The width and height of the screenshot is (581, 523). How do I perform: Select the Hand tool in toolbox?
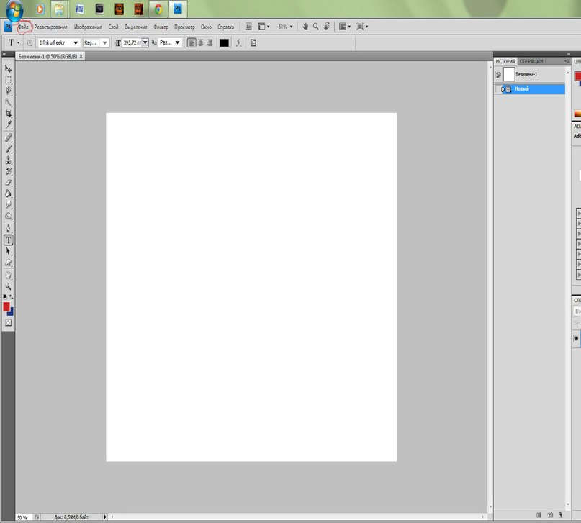[x=8, y=276]
